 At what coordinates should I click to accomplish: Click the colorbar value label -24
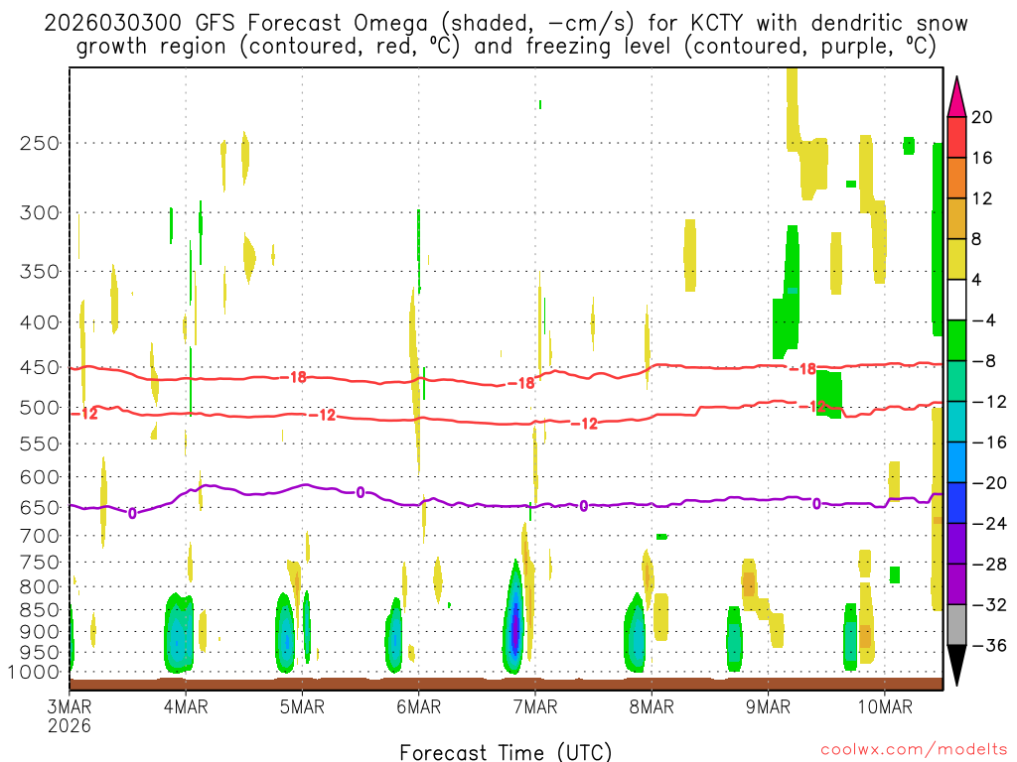pyautogui.click(x=989, y=524)
